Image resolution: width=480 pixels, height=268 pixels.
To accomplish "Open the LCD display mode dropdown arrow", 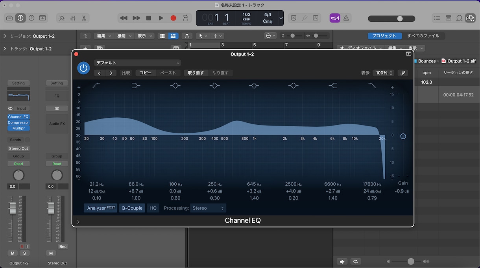I will (281, 18).
